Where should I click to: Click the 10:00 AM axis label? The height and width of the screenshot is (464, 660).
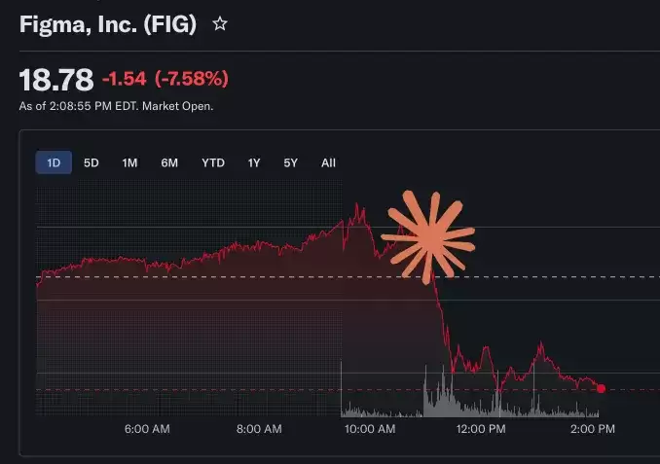[x=371, y=428]
